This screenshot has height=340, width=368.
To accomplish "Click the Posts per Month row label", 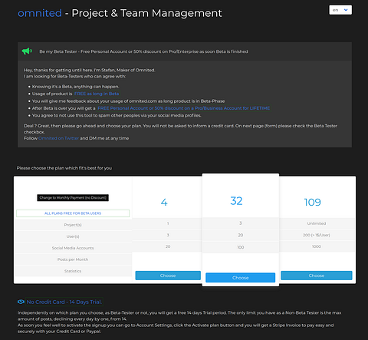I will click(x=73, y=259).
